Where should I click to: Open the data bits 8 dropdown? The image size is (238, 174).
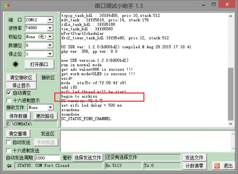coord(50,45)
